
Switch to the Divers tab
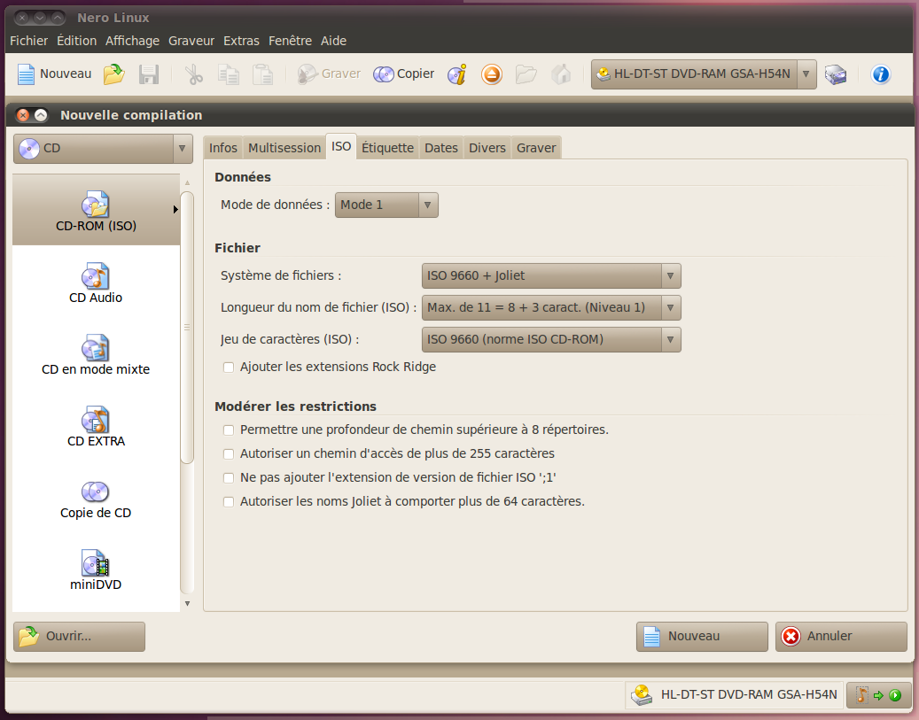487,148
